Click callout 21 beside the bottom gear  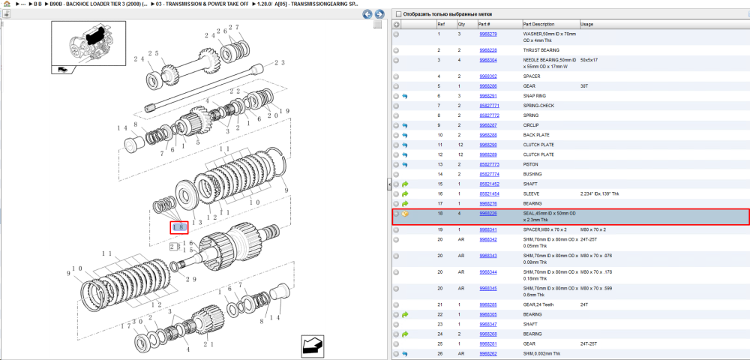click(x=208, y=343)
